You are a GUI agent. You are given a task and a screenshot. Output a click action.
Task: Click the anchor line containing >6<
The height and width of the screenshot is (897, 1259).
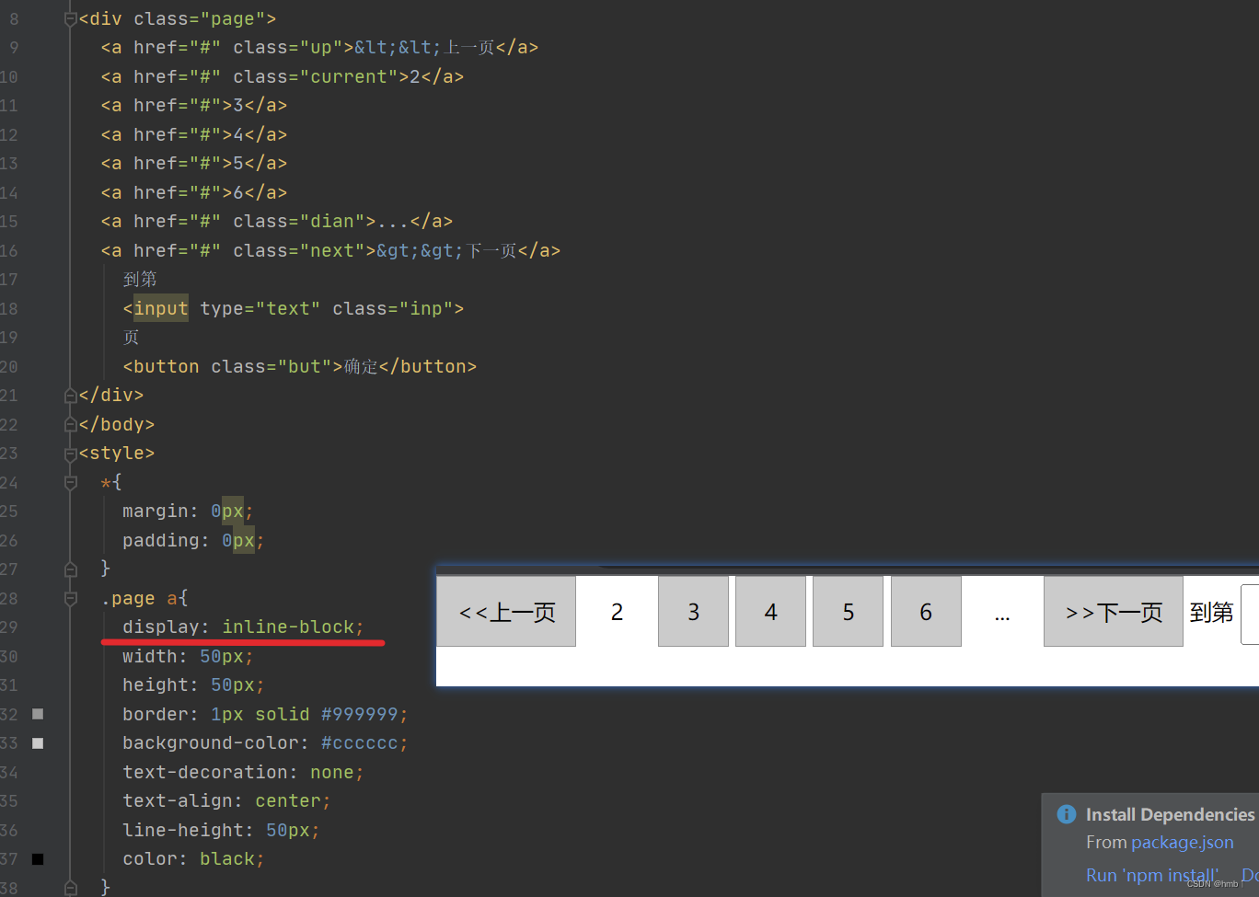194,193
